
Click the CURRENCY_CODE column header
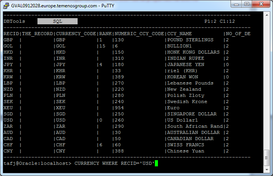(x=76, y=34)
